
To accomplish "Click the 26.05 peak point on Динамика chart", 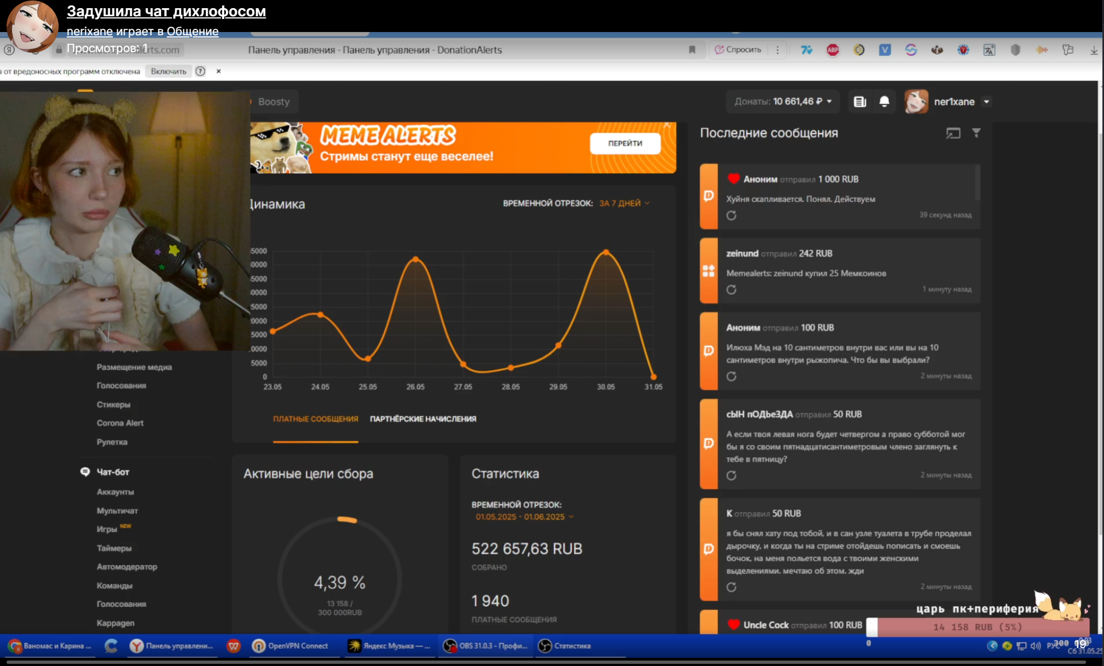I will pos(415,259).
